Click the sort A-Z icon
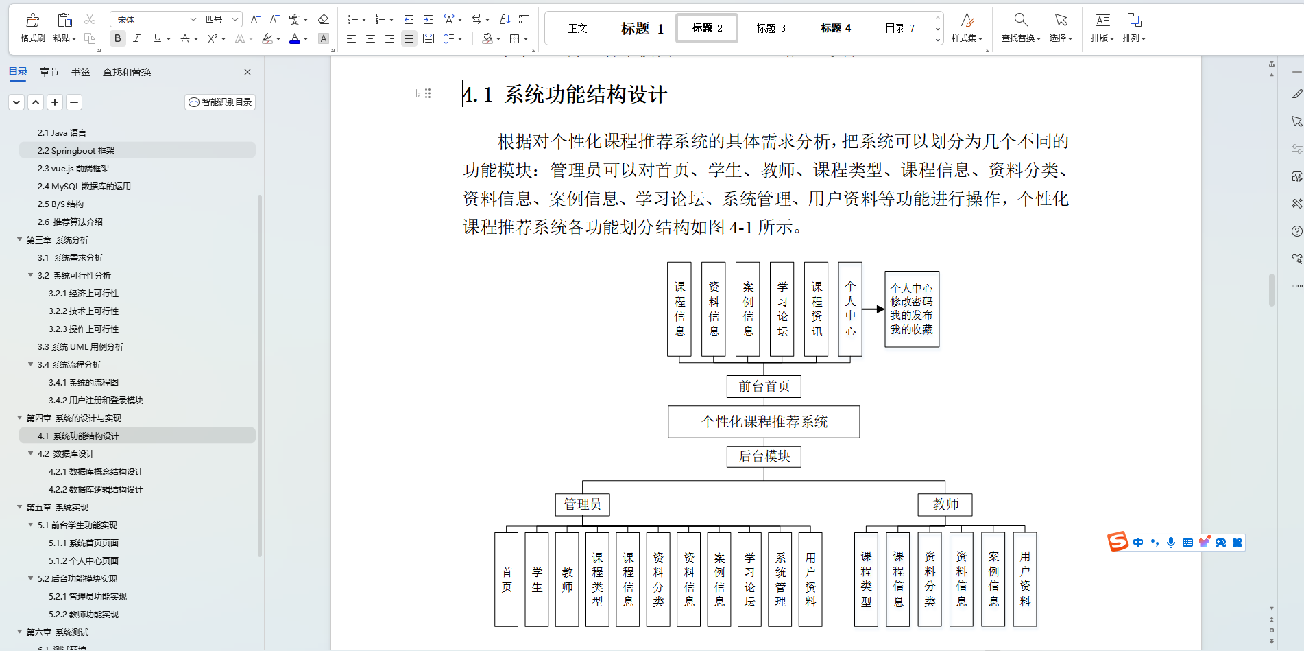Screen dimensions: 1304x651 [505, 19]
